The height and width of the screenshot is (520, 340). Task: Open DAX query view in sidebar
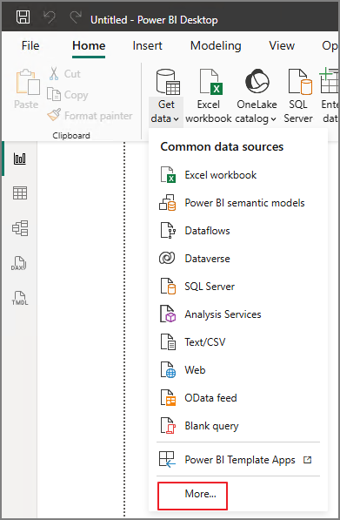19,263
